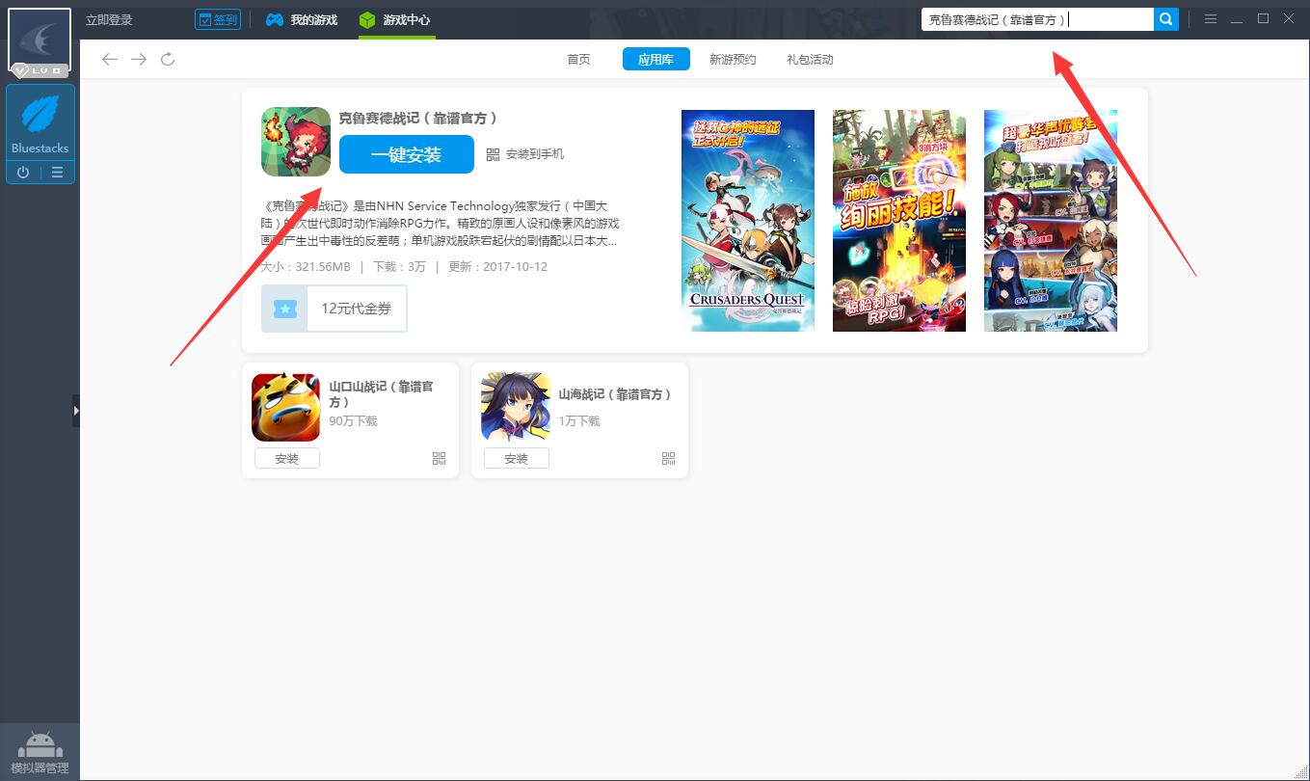The image size is (1310, 781).
Task: Click the blue search magnifier button
Action: click(x=1166, y=19)
